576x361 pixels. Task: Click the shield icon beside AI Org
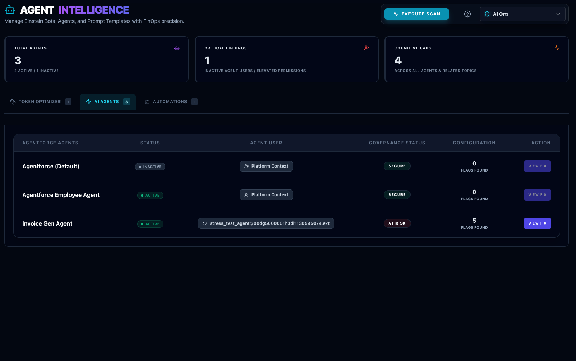pyautogui.click(x=487, y=14)
